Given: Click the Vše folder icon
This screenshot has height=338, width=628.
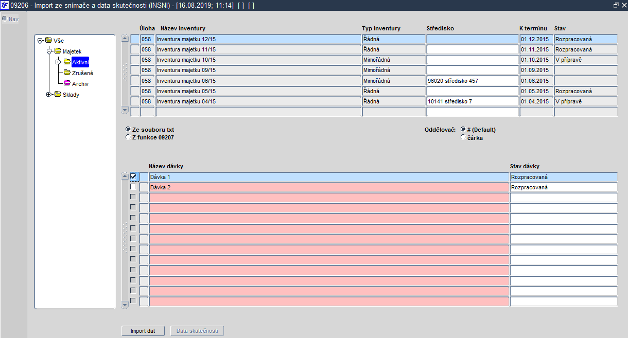Looking at the screenshot, I should pos(48,41).
